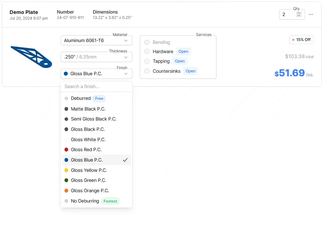The width and height of the screenshot is (322, 225).
Task: Enable the Tapping service option
Action: click(147, 61)
